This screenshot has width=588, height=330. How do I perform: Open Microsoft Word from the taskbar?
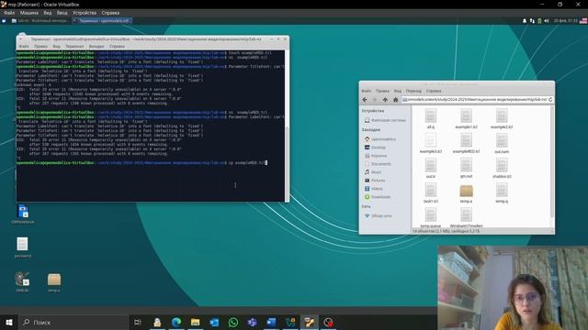(x=271, y=322)
